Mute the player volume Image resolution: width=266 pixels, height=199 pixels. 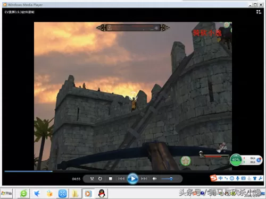click(x=154, y=179)
